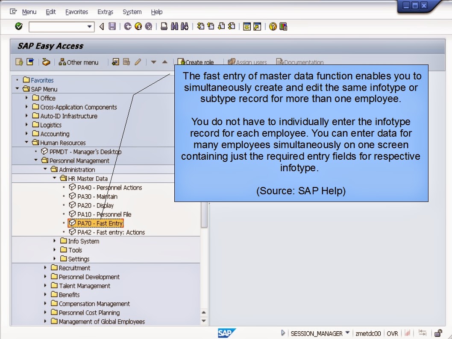Select the Find binoculars icon
Viewport: 452px width, 339px height.
click(175, 26)
